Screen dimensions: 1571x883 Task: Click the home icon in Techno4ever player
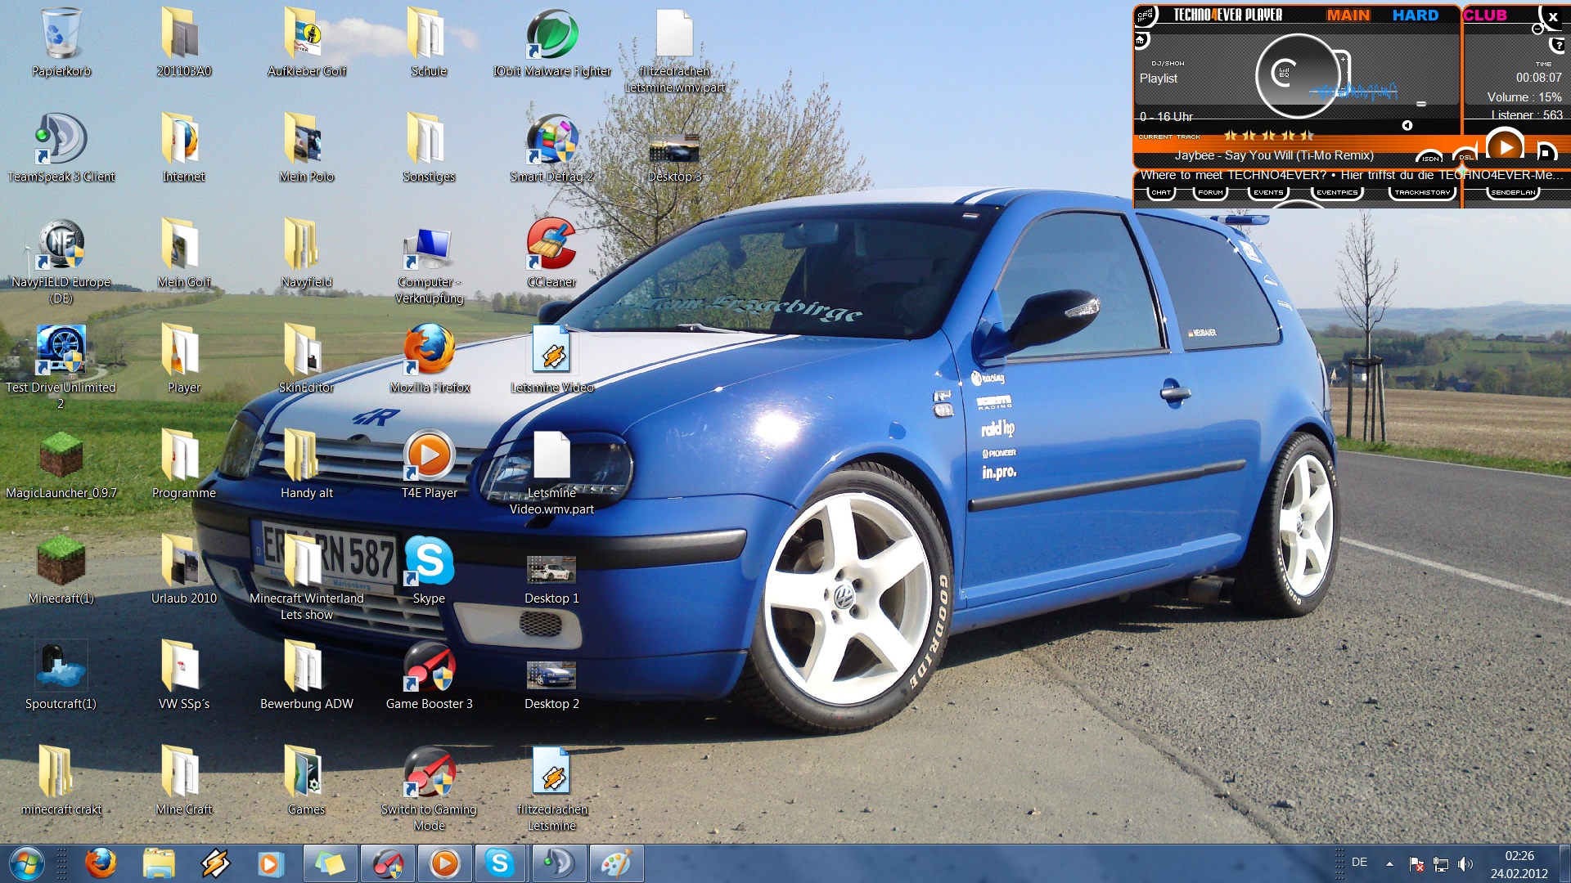click(x=1141, y=39)
